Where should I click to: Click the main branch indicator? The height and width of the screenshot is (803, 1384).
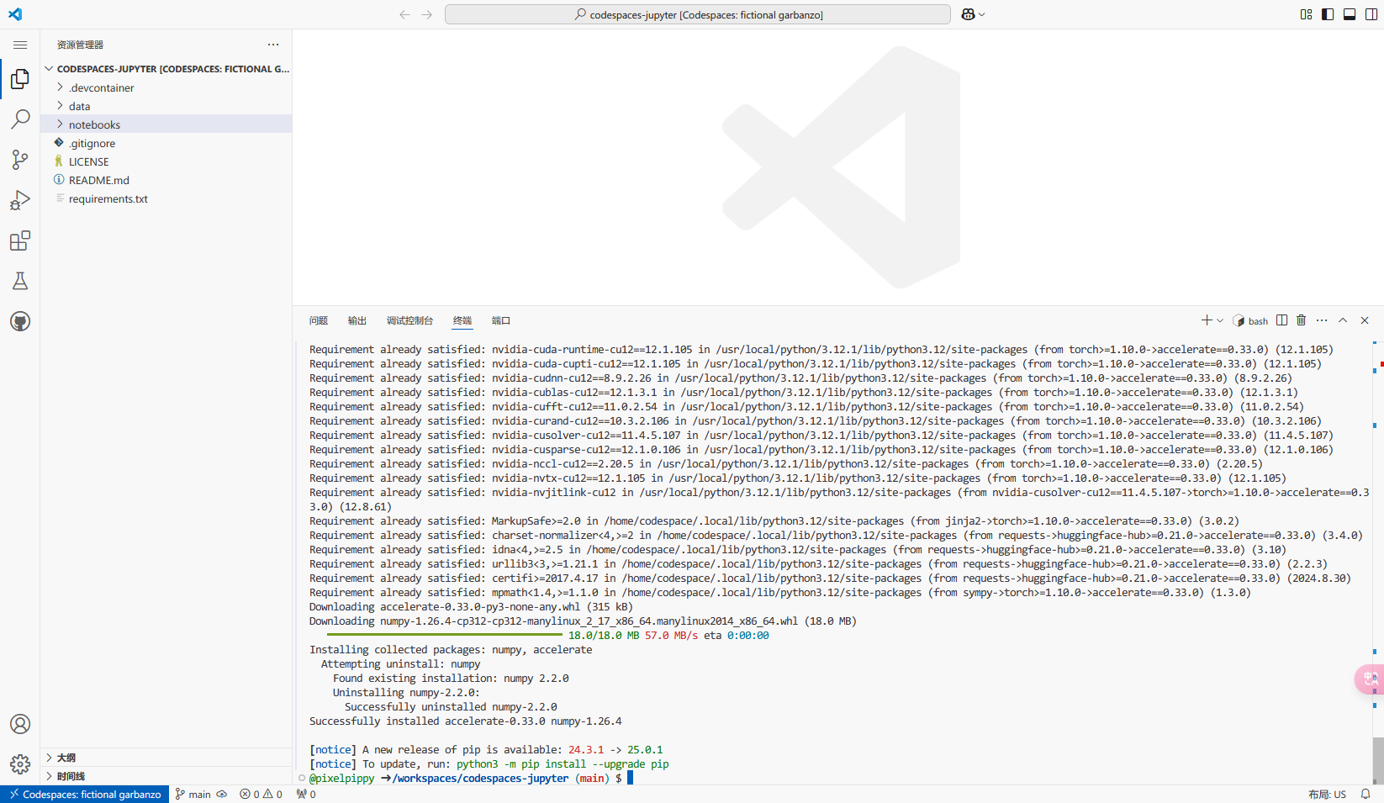[193, 794]
